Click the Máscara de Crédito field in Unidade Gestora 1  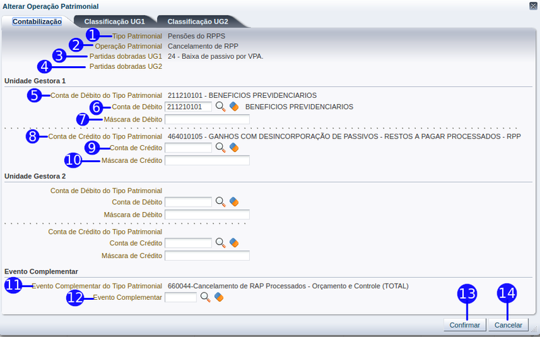coord(207,161)
